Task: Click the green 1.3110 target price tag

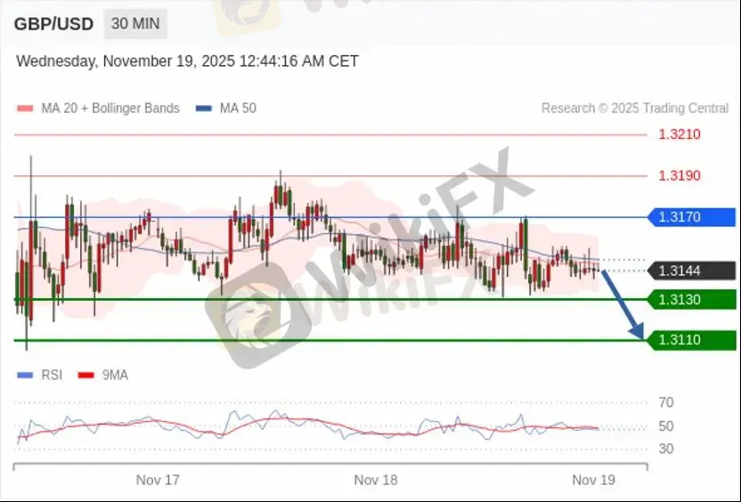Action: (691, 340)
